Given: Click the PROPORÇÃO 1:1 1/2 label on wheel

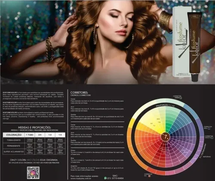Looking at the screenshot, I should pos(165,106).
